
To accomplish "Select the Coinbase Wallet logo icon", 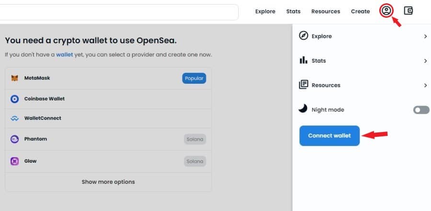I will point(14,99).
